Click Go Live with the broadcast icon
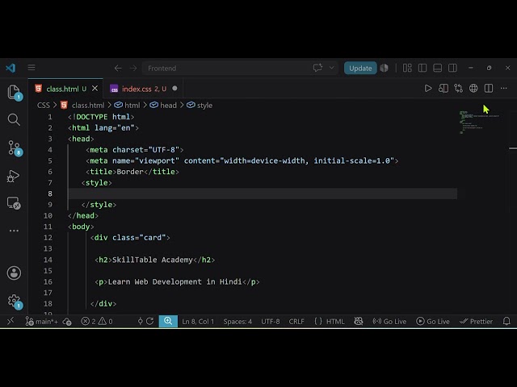Screen dimensions: 517x387 pyautogui.click(x=389, y=322)
